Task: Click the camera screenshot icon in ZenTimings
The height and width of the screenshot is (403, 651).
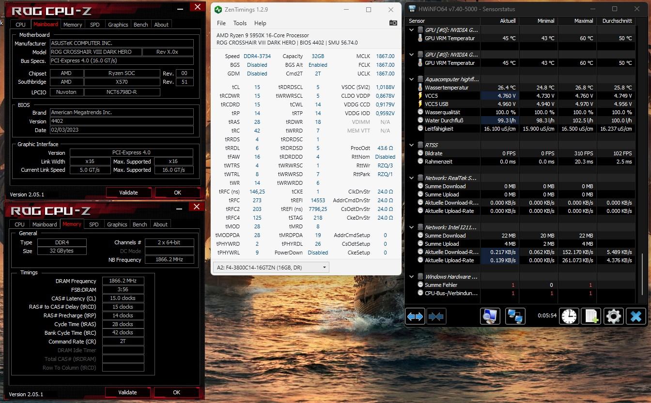Action: click(393, 23)
